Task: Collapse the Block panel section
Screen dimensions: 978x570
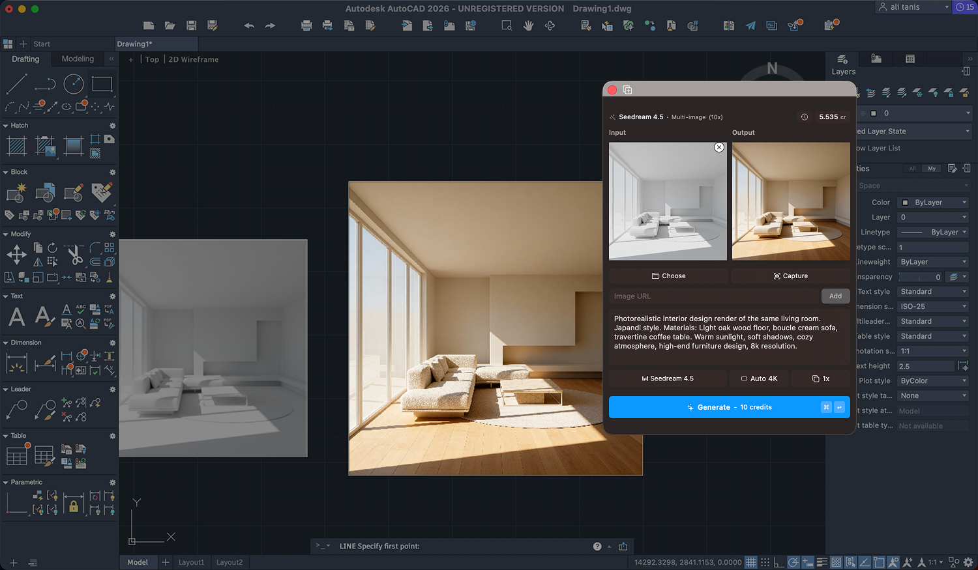Action: pyautogui.click(x=6, y=171)
